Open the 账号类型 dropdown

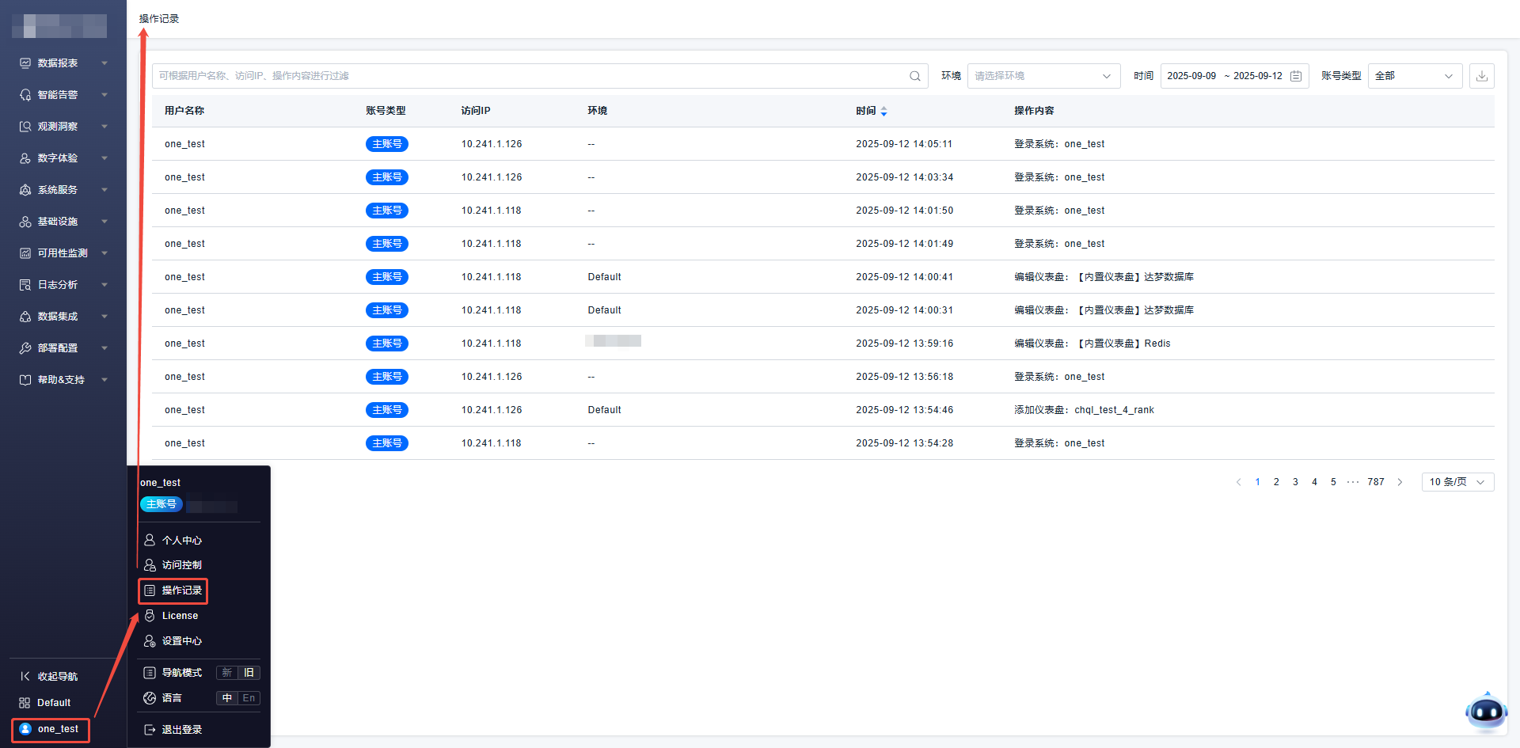pos(1414,76)
